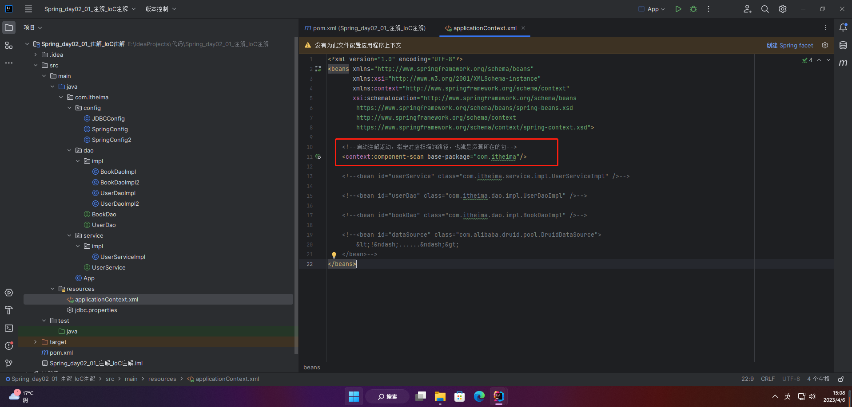852x407 pixels.
Task: Open File Explorer from taskbar
Action: point(440,396)
